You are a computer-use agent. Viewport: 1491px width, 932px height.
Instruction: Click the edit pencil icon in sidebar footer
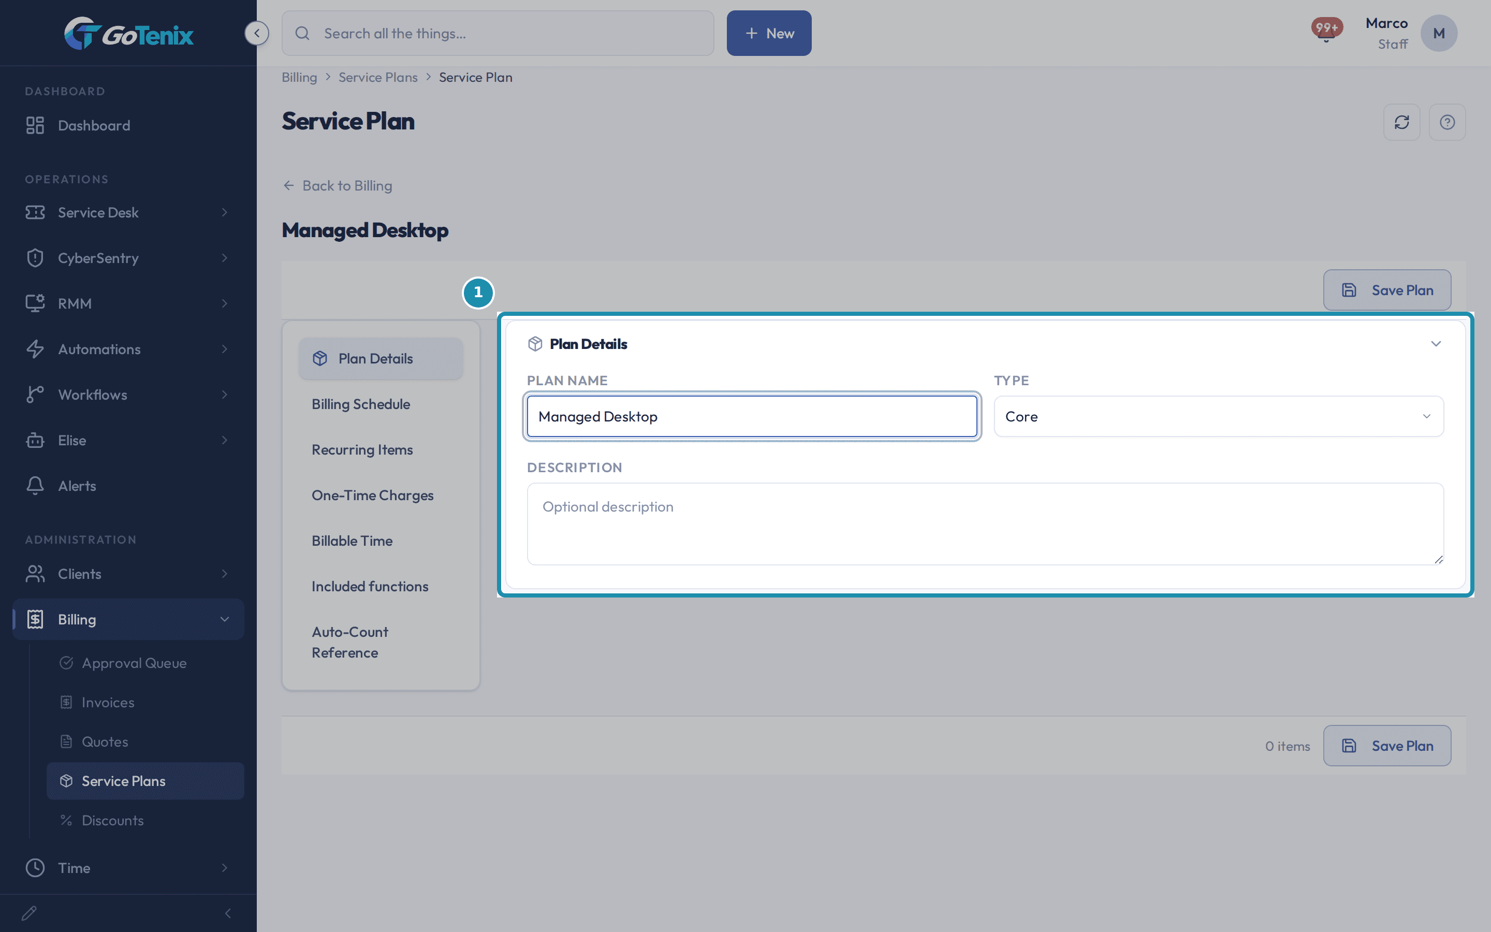click(x=29, y=913)
